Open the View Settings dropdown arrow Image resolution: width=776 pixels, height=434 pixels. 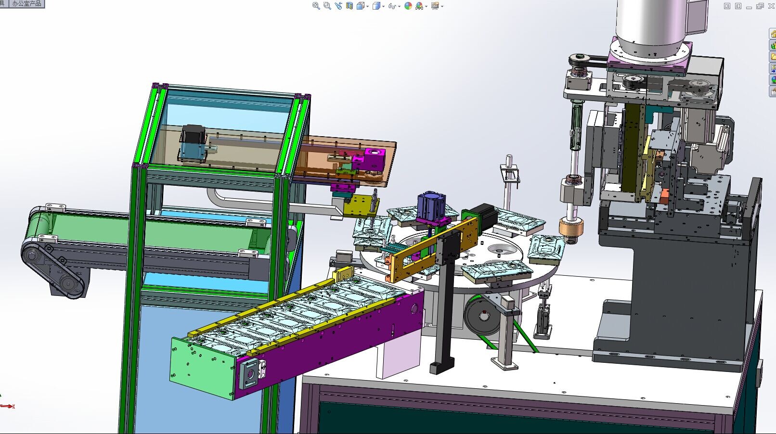[442, 6]
